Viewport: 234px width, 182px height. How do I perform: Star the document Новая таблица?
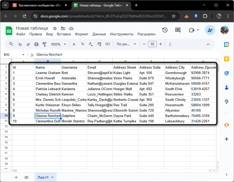[55, 28]
